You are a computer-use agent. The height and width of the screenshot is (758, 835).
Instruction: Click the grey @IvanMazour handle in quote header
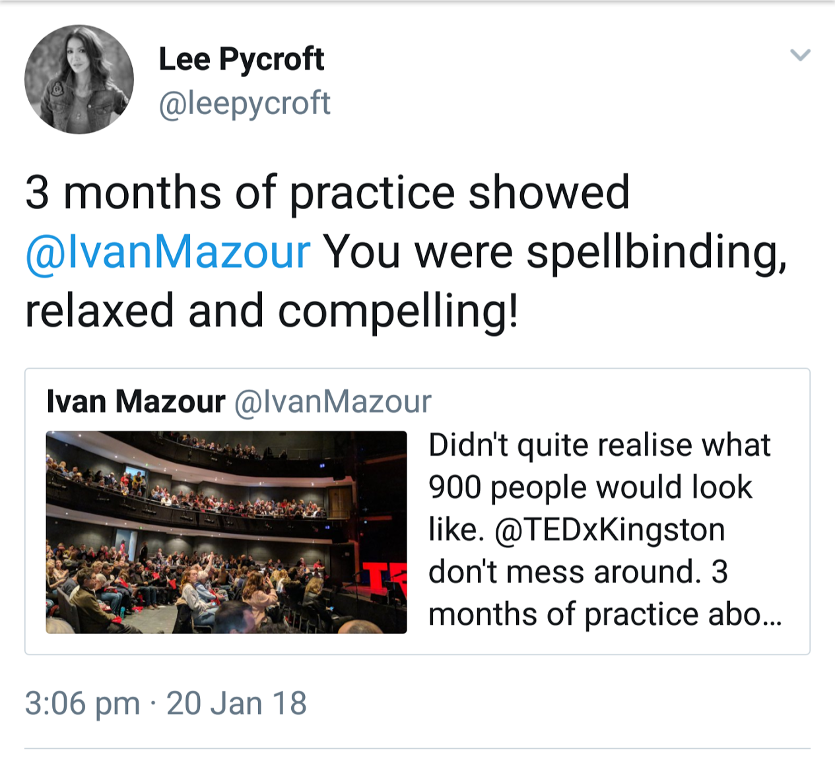[333, 402]
